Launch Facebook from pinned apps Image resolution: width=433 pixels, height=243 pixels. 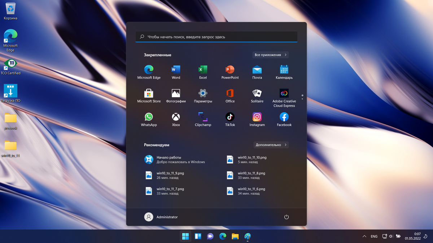[284, 120]
